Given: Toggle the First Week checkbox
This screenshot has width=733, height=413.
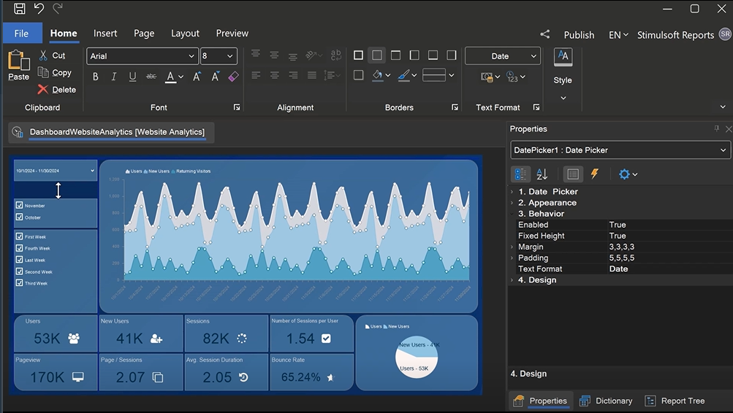Looking at the screenshot, I should coord(20,236).
